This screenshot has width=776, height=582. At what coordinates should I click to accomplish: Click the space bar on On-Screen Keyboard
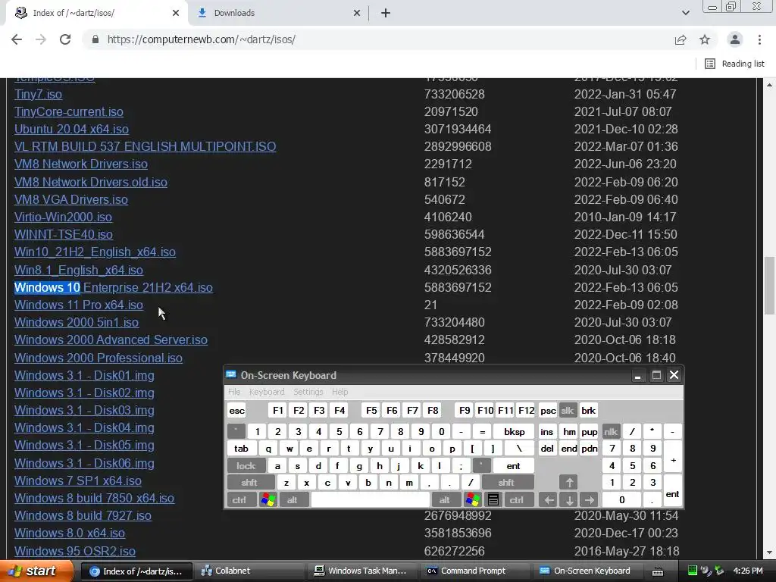(x=370, y=500)
